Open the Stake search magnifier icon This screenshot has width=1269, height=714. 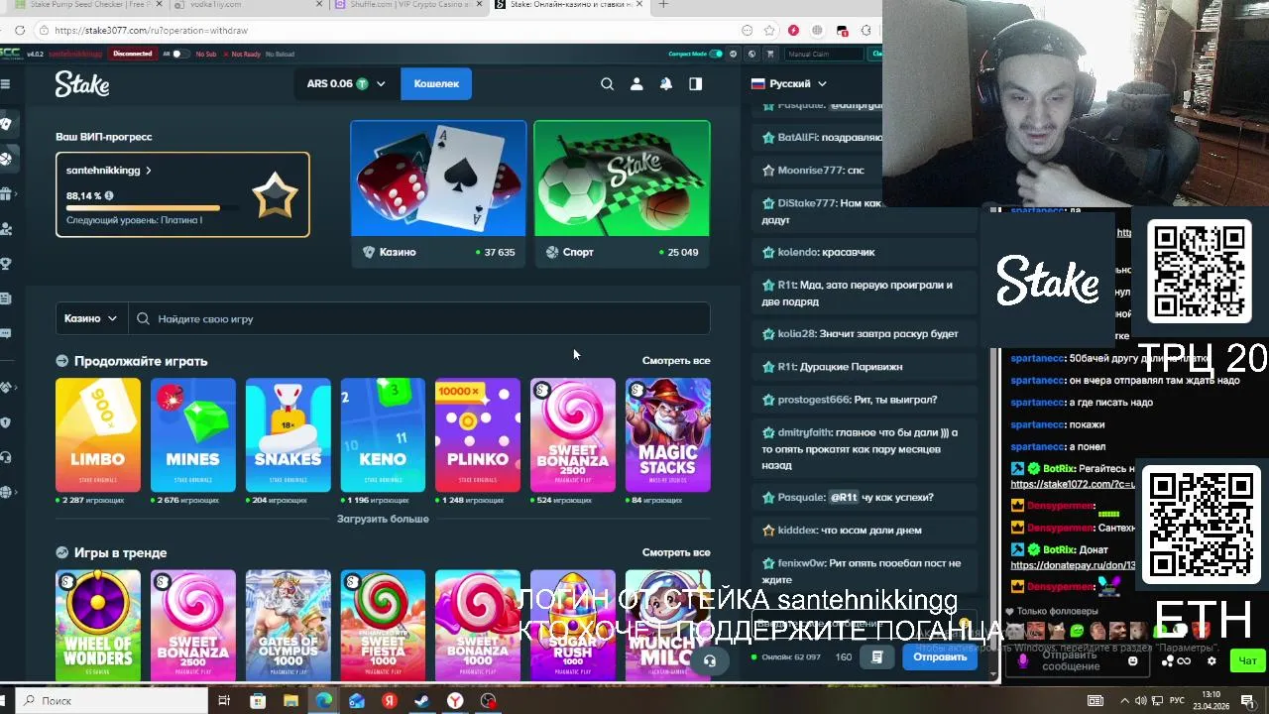607,84
